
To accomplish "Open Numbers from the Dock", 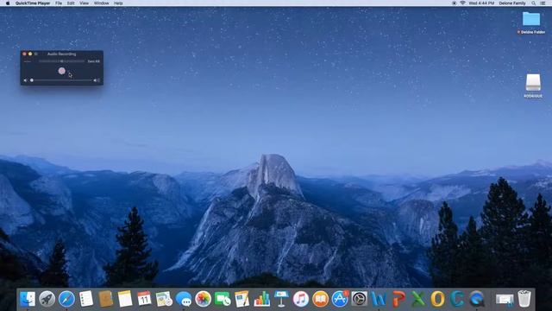I will click(x=261, y=299).
